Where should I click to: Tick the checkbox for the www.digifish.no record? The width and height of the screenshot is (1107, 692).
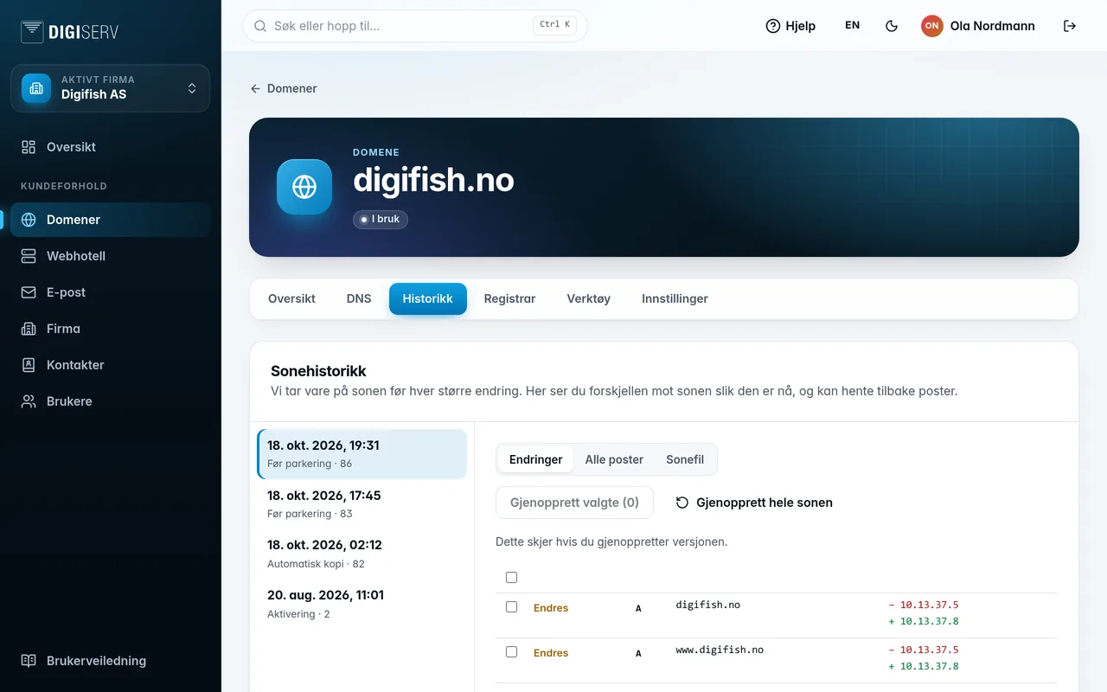511,651
